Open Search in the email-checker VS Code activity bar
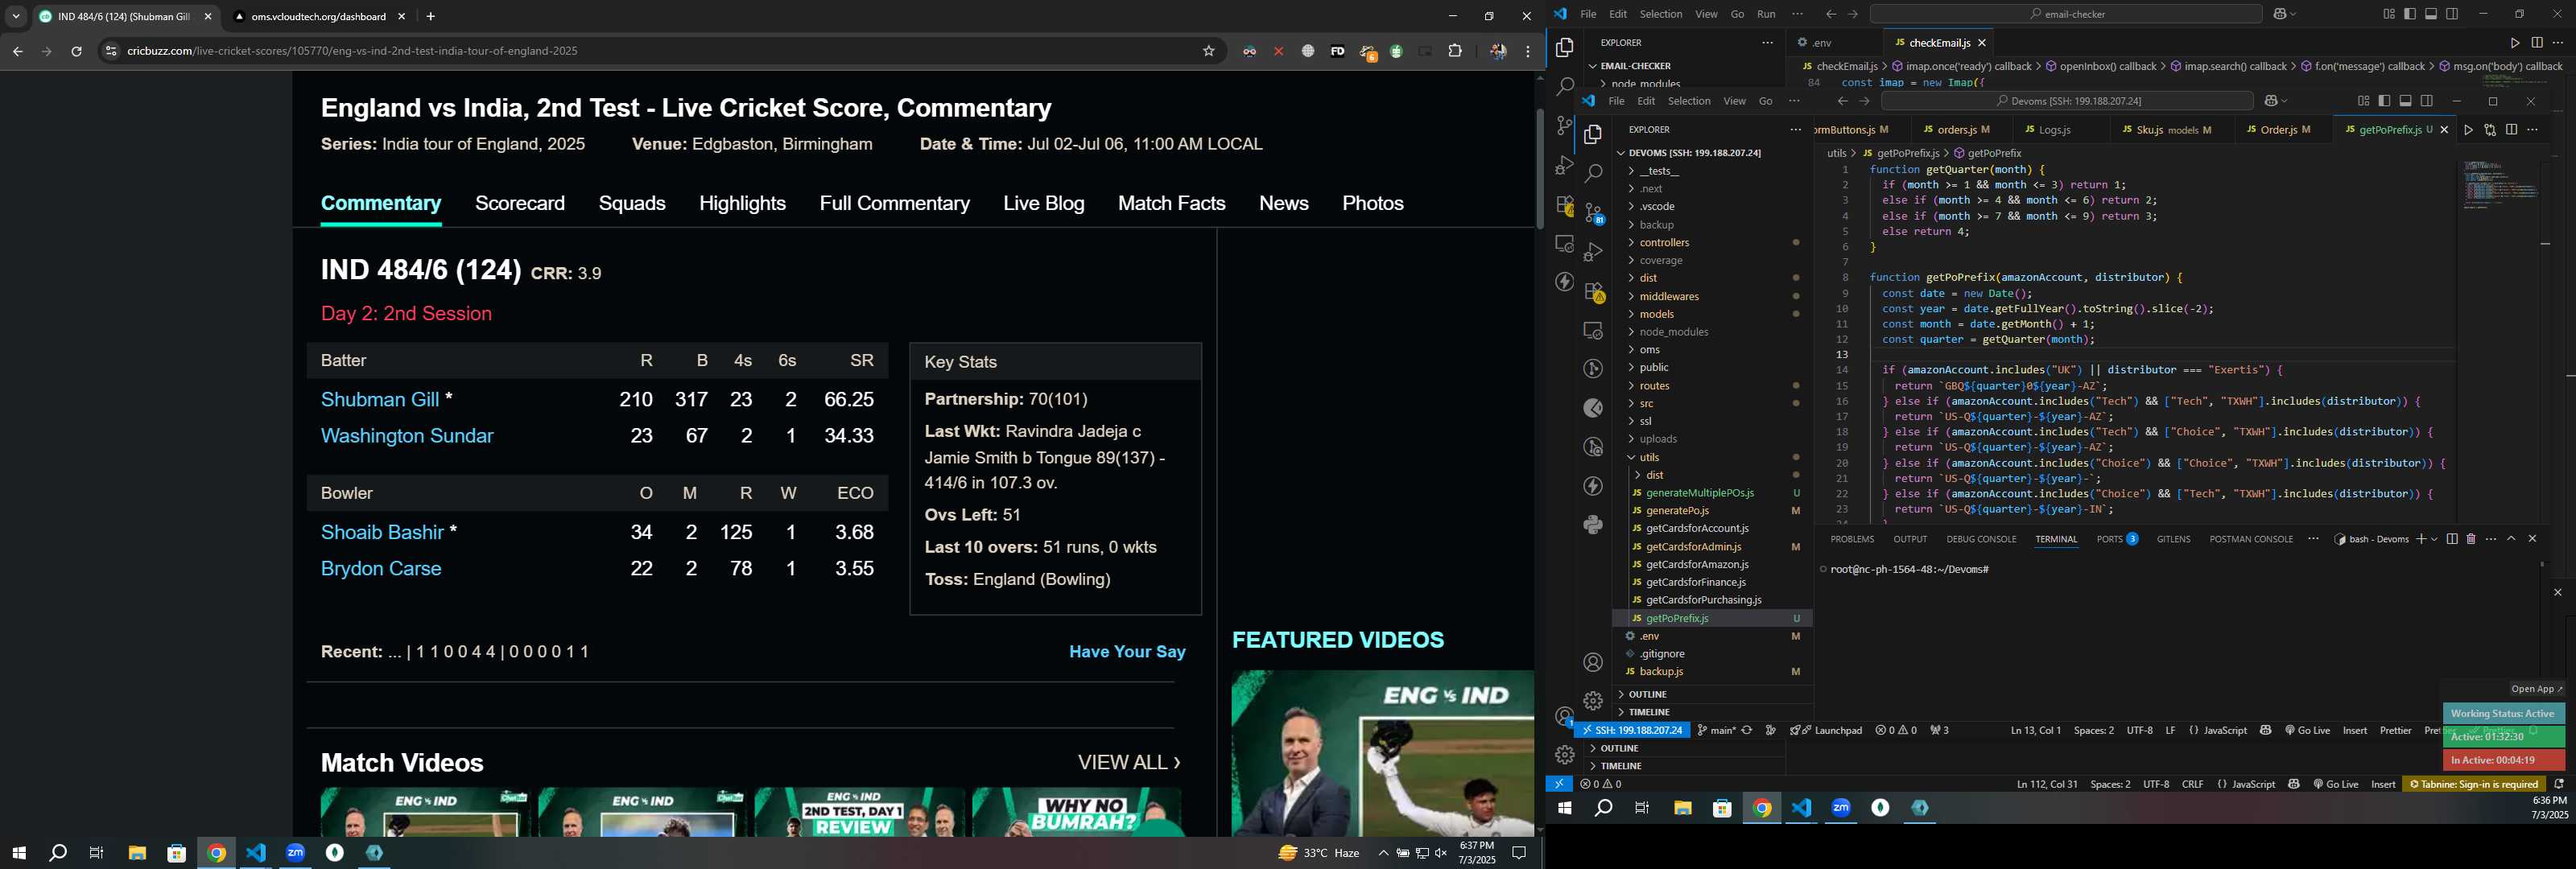The image size is (2576, 869). point(1564,87)
